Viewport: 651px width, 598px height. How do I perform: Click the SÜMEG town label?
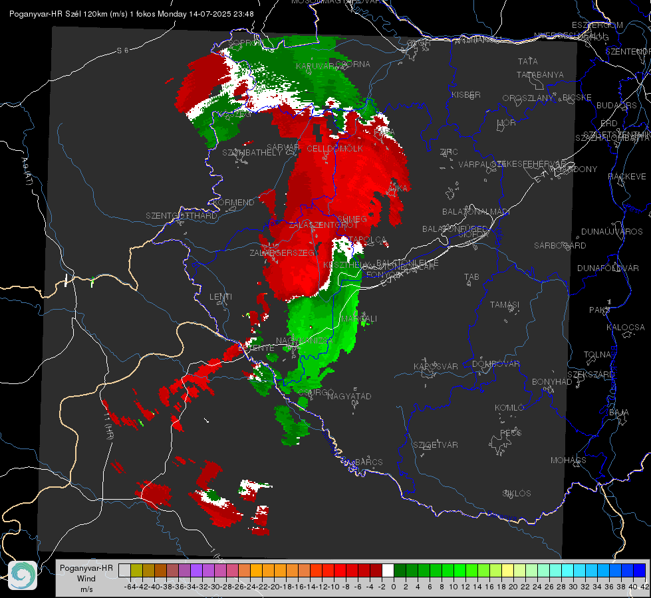tap(352, 219)
